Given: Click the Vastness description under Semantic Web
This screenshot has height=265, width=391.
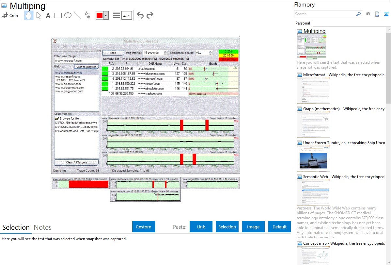Looking at the screenshot, I should [340, 223].
